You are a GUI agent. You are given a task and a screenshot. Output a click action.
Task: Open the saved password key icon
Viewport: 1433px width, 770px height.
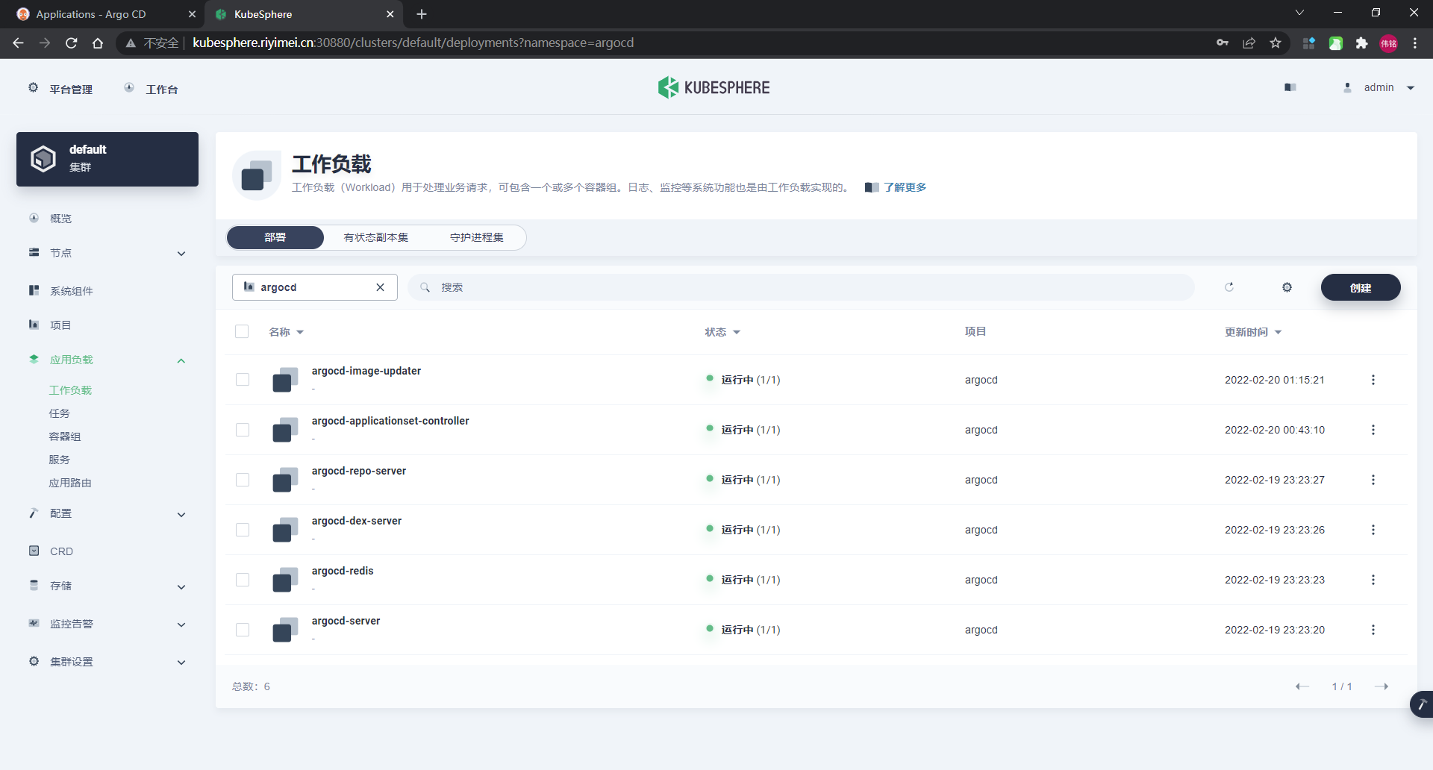click(1223, 43)
